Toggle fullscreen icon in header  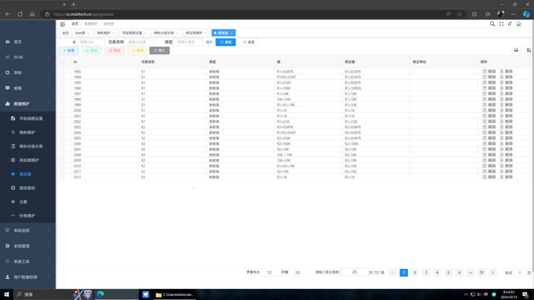point(501,24)
